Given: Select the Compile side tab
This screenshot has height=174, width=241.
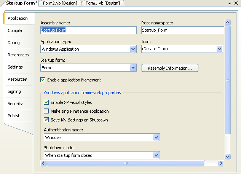Looking at the screenshot, I should click(x=15, y=30).
